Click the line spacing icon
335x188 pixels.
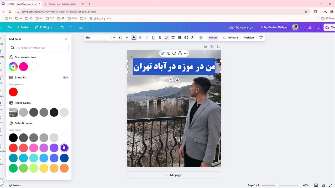pyautogui.click(x=186, y=38)
